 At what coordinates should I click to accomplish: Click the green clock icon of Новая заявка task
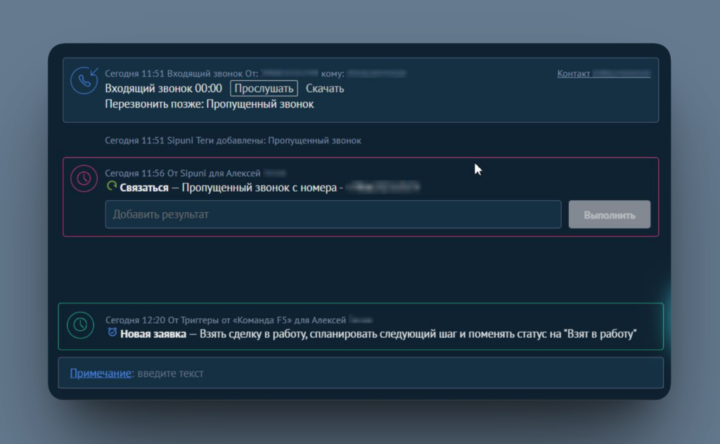point(80,325)
